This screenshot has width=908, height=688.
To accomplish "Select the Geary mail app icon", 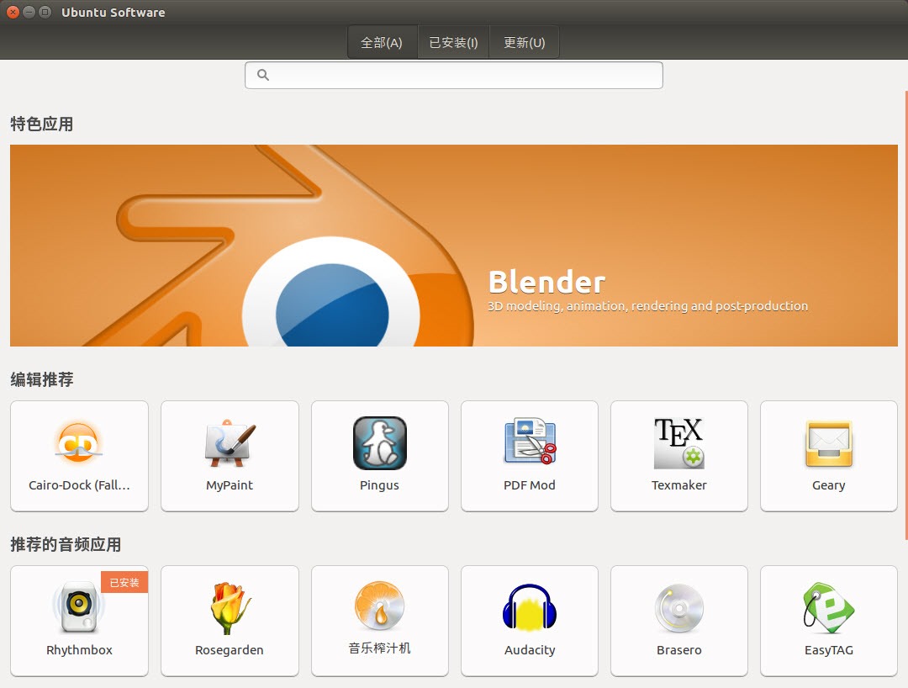I will pyautogui.click(x=829, y=443).
